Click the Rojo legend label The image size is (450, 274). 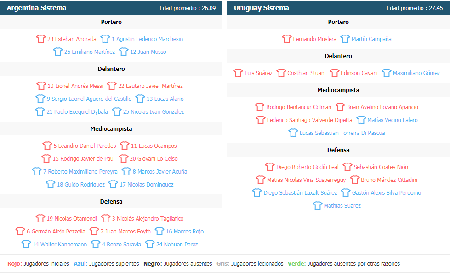coord(15,264)
